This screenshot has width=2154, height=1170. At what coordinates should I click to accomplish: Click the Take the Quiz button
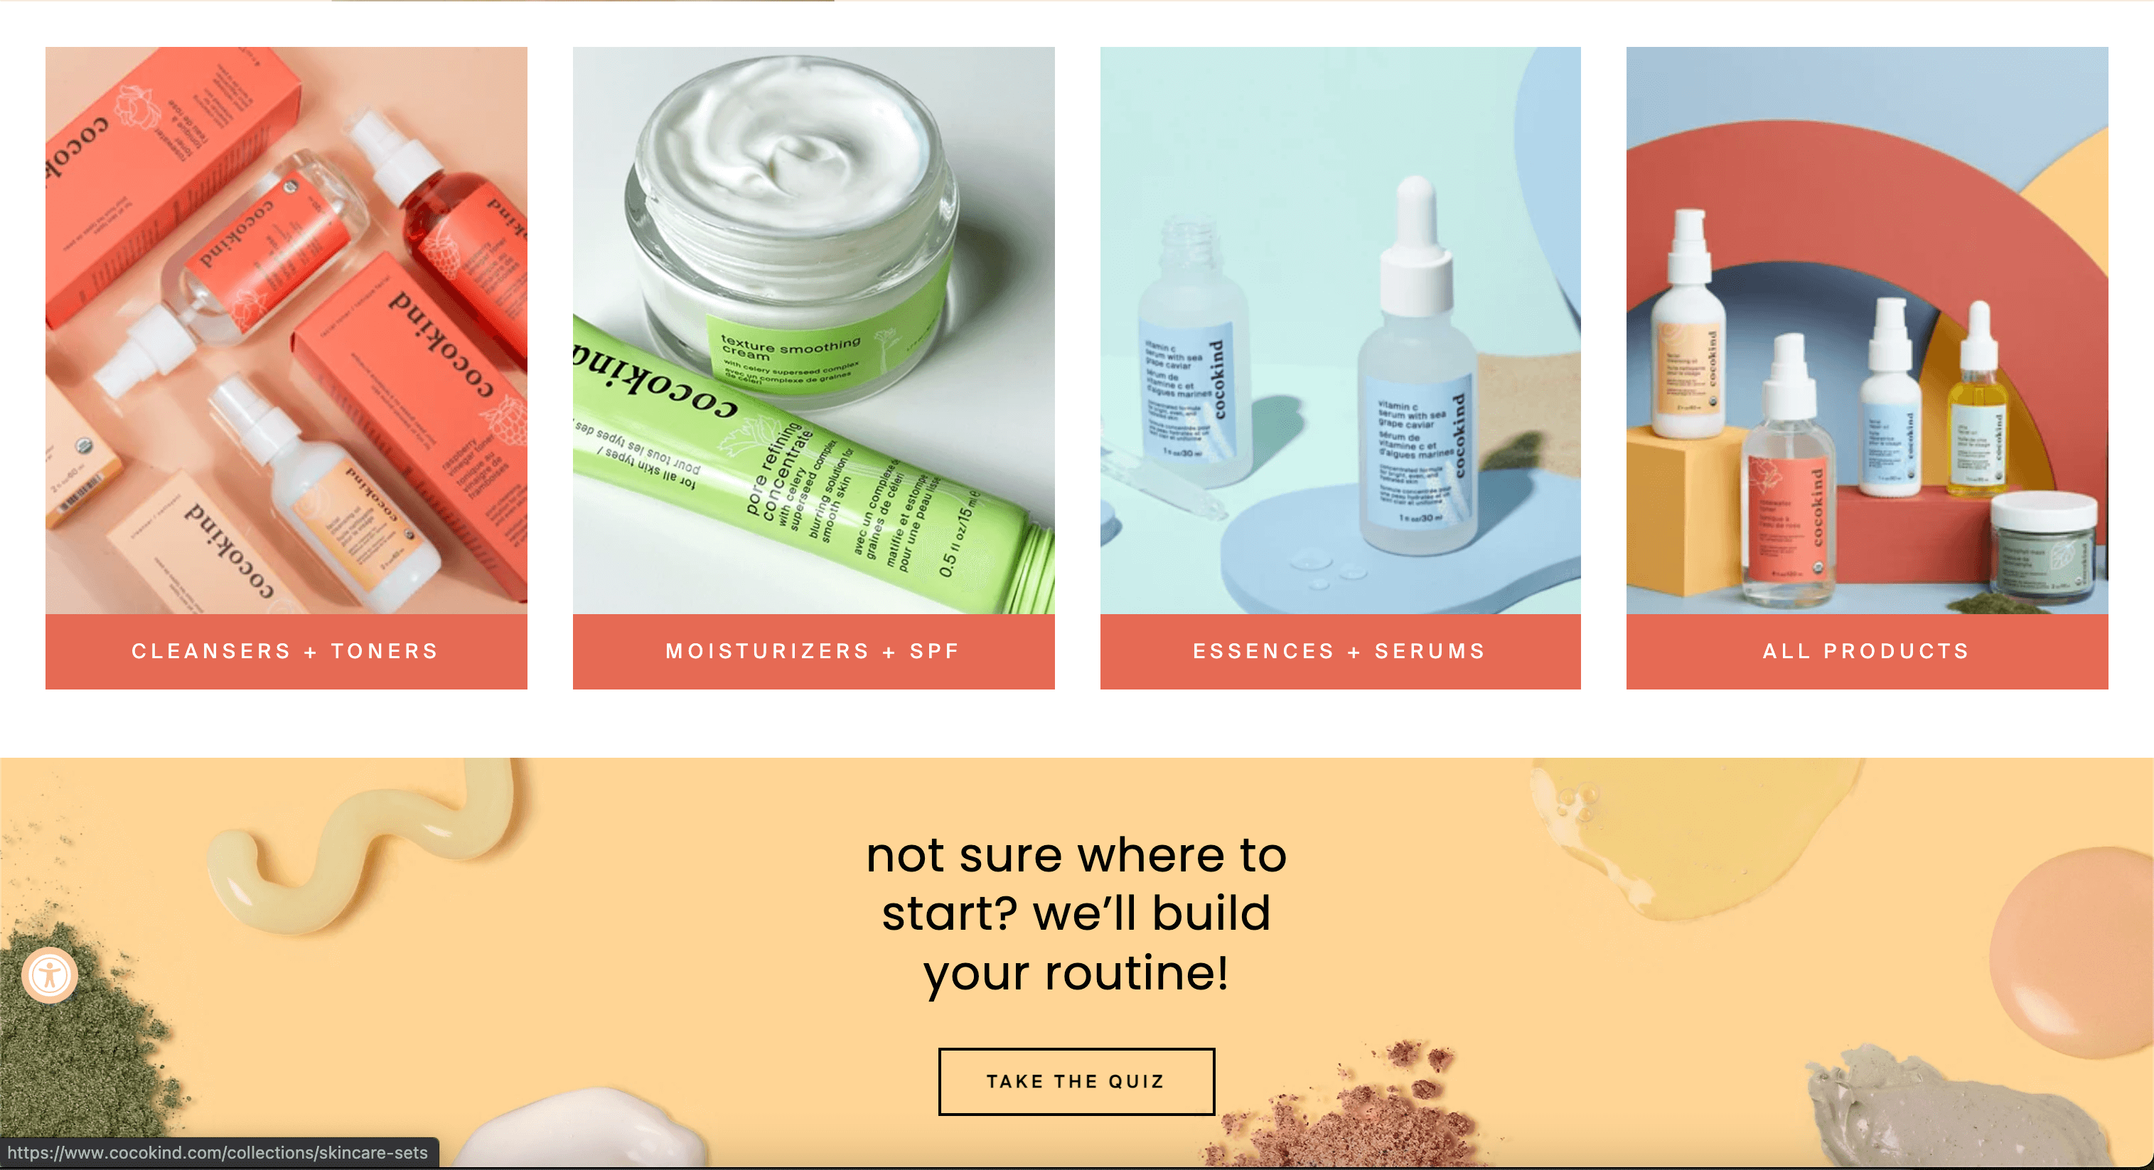coord(1076,1080)
